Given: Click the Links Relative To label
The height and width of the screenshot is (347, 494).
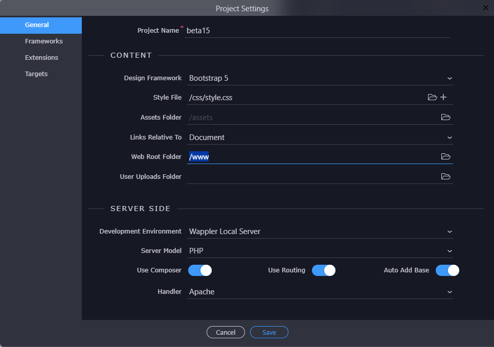Looking at the screenshot, I should tap(155, 137).
